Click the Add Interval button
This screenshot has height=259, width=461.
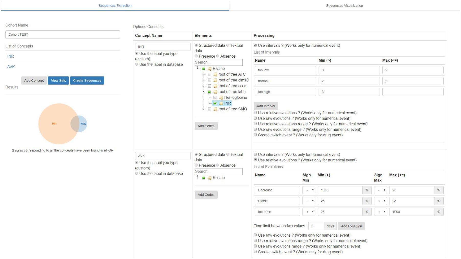[x=266, y=106]
